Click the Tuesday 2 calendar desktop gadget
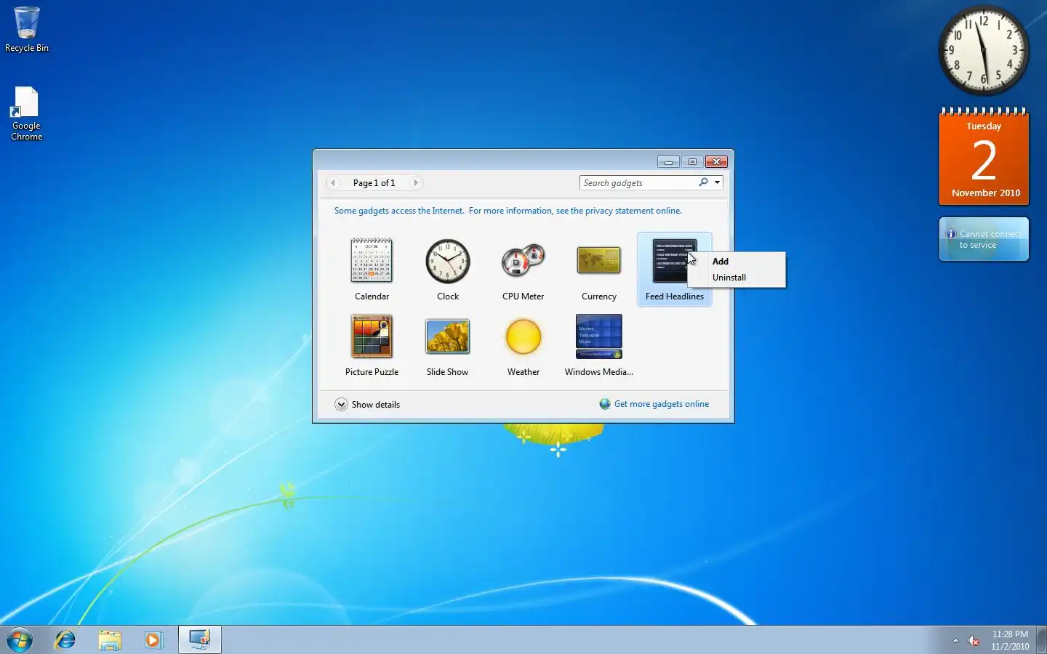This screenshot has height=654, width=1047. 984,156
